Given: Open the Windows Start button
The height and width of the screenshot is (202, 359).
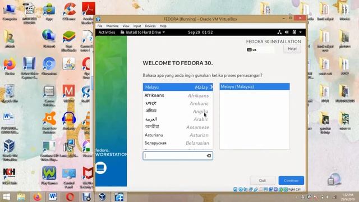Looking at the screenshot, I should [x=6, y=197].
